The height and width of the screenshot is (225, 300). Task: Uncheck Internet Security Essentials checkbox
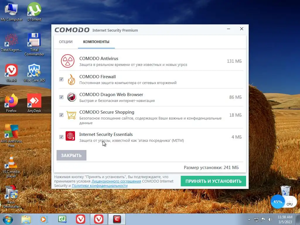61,137
